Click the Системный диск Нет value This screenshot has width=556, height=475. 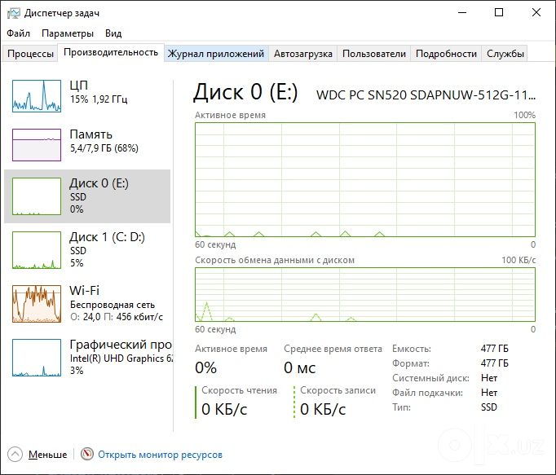click(489, 378)
